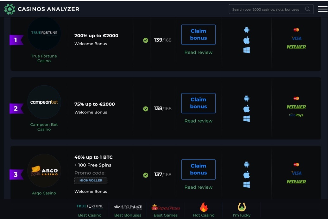Click the CASINOS ANALYZER site title
The width and height of the screenshot is (328, 219).
tap(48, 9)
